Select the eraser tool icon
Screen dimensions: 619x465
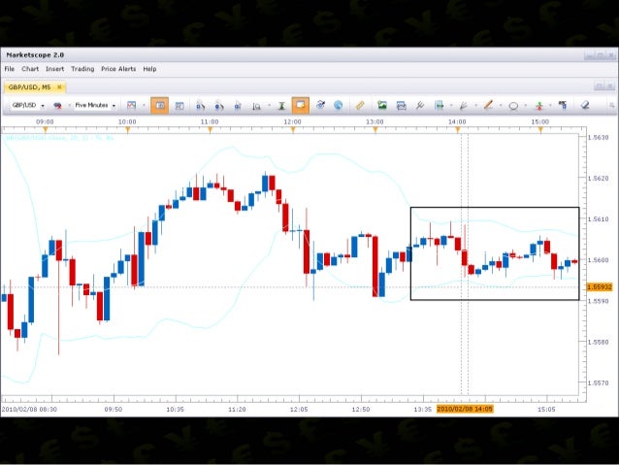coord(585,105)
